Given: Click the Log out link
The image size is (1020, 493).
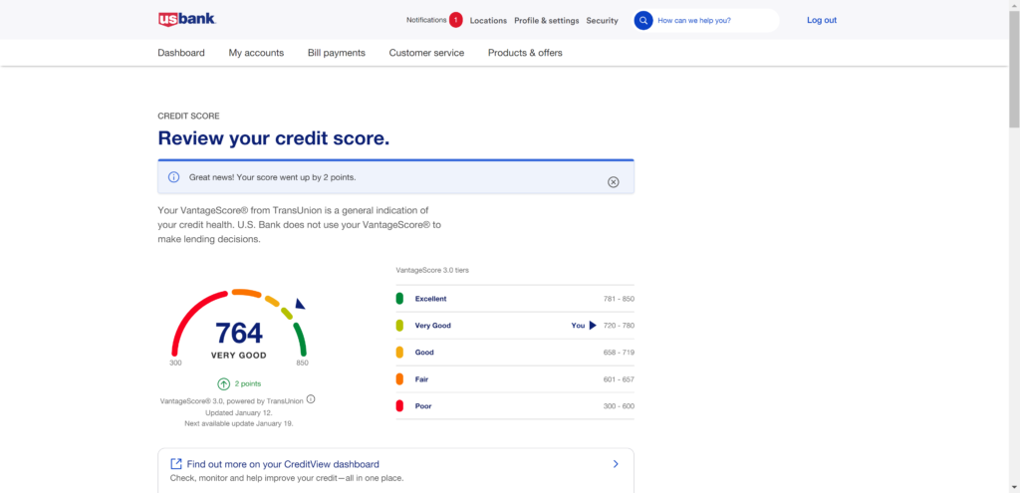Looking at the screenshot, I should (x=822, y=20).
